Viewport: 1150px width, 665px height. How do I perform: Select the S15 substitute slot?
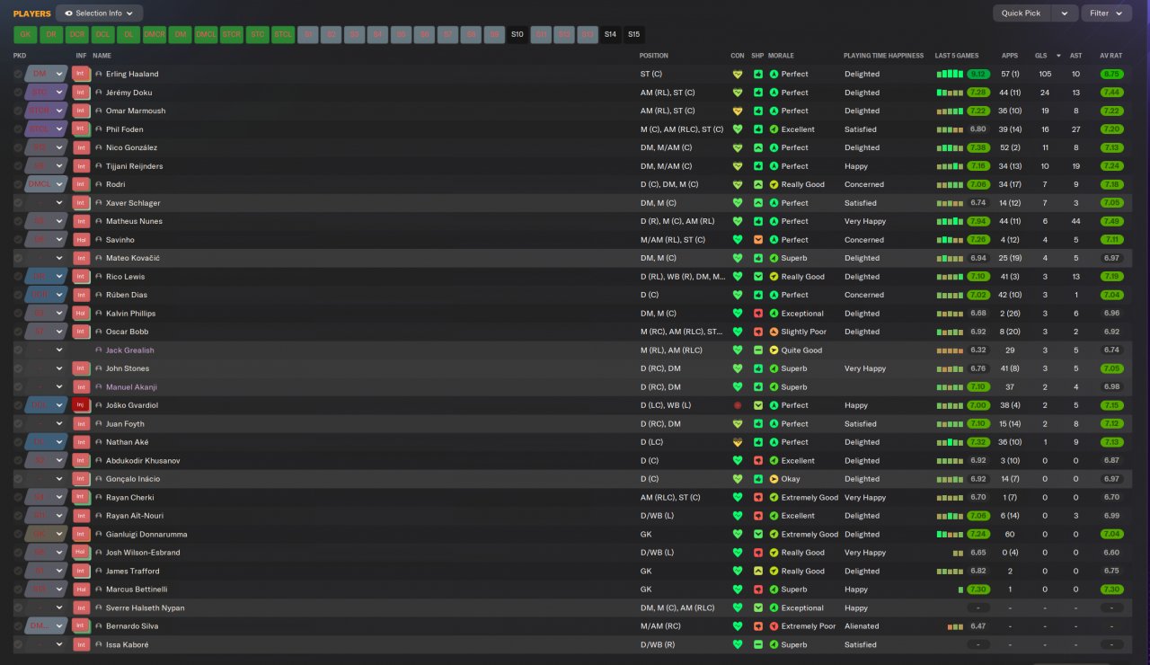[x=634, y=35]
